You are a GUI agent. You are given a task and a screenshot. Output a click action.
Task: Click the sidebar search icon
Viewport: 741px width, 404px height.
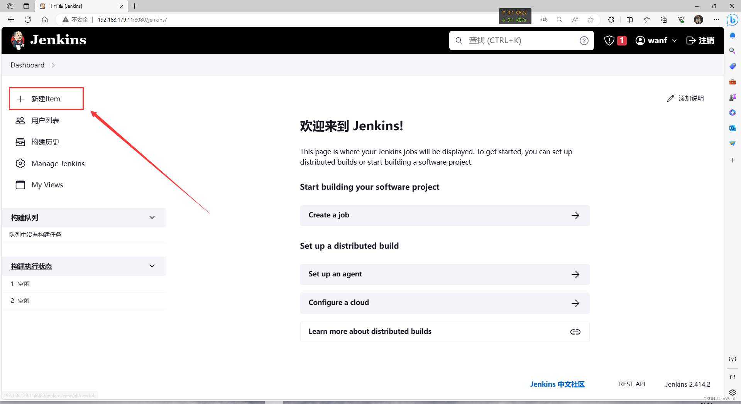pos(733,51)
